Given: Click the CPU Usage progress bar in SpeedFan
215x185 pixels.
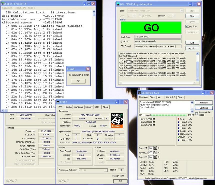Looking at the screenshot, I should tap(169, 115).
